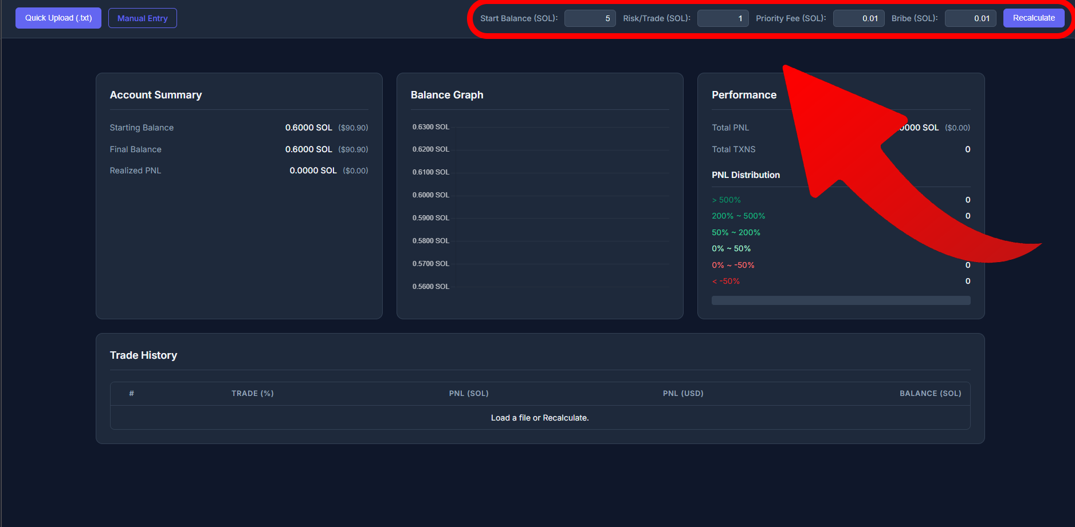Image resolution: width=1075 pixels, height=527 pixels.
Task: Focus the Priority Fee (SOL) input
Action: tap(859, 18)
